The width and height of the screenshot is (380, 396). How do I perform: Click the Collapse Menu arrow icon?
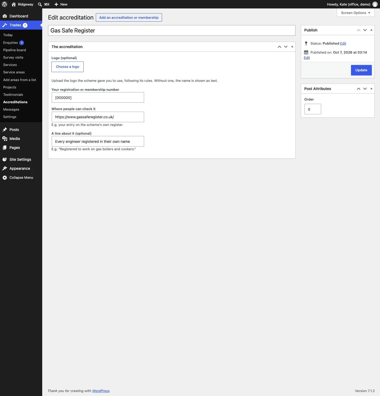pyautogui.click(x=5, y=178)
